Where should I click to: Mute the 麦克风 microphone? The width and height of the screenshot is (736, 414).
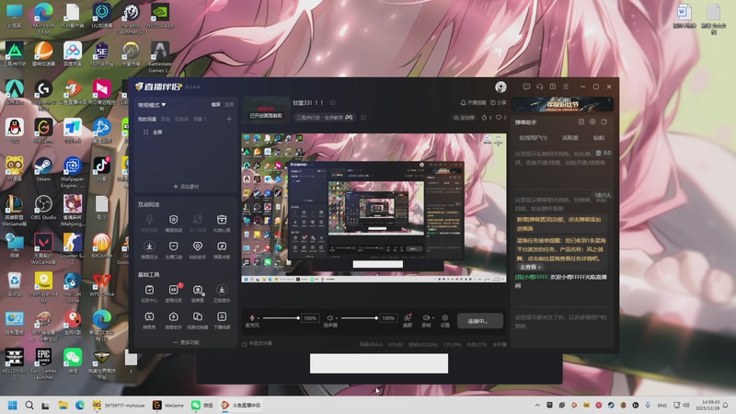click(x=252, y=317)
